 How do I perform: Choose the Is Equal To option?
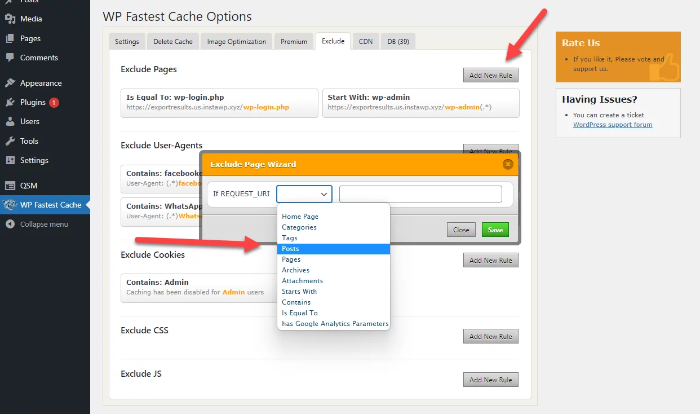click(334, 313)
